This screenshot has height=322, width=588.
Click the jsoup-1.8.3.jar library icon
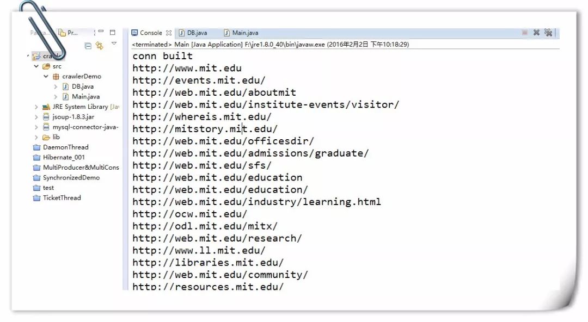click(46, 117)
